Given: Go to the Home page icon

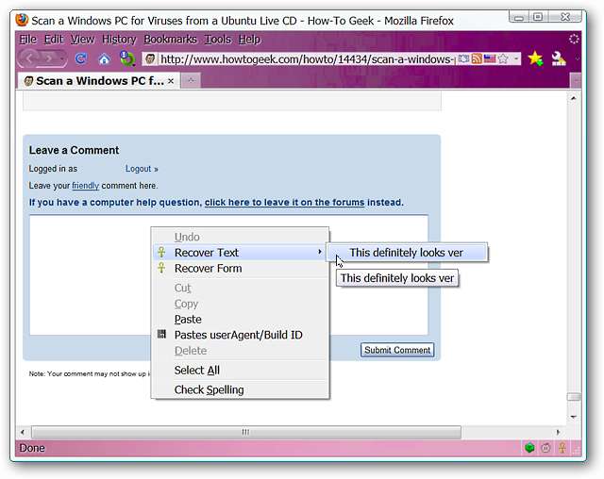Looking at the screenshot, I should 104,58.
